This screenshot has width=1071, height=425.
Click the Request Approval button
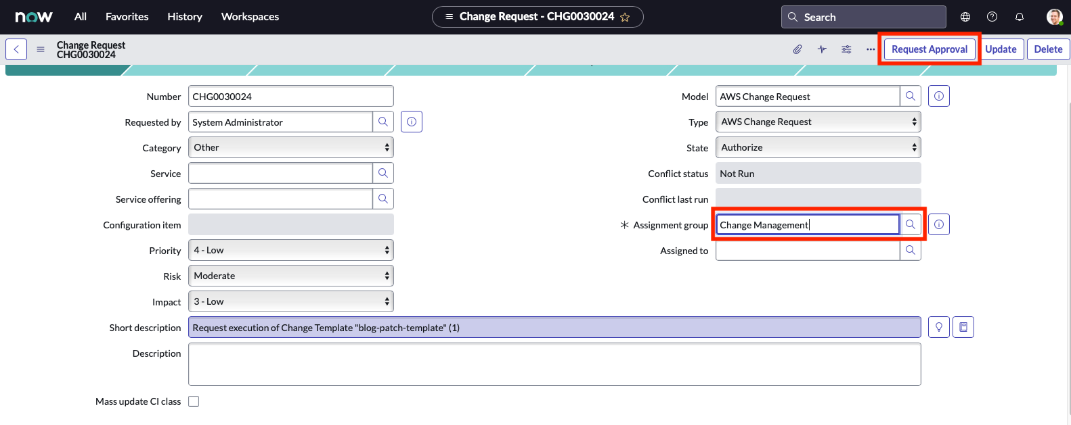(930, 49)
